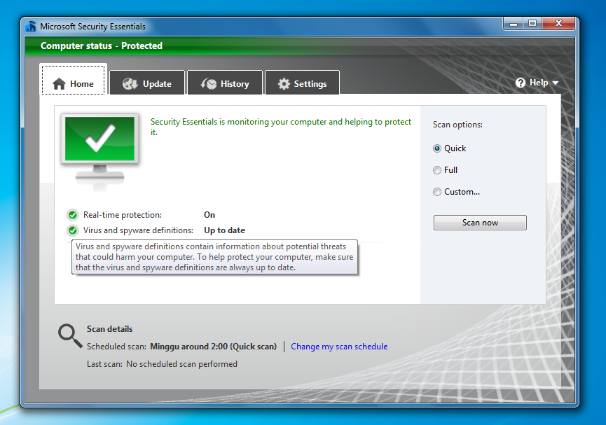Switch to the Update tab
This screenshot has height=425, width=606.
tap(147, 83)
